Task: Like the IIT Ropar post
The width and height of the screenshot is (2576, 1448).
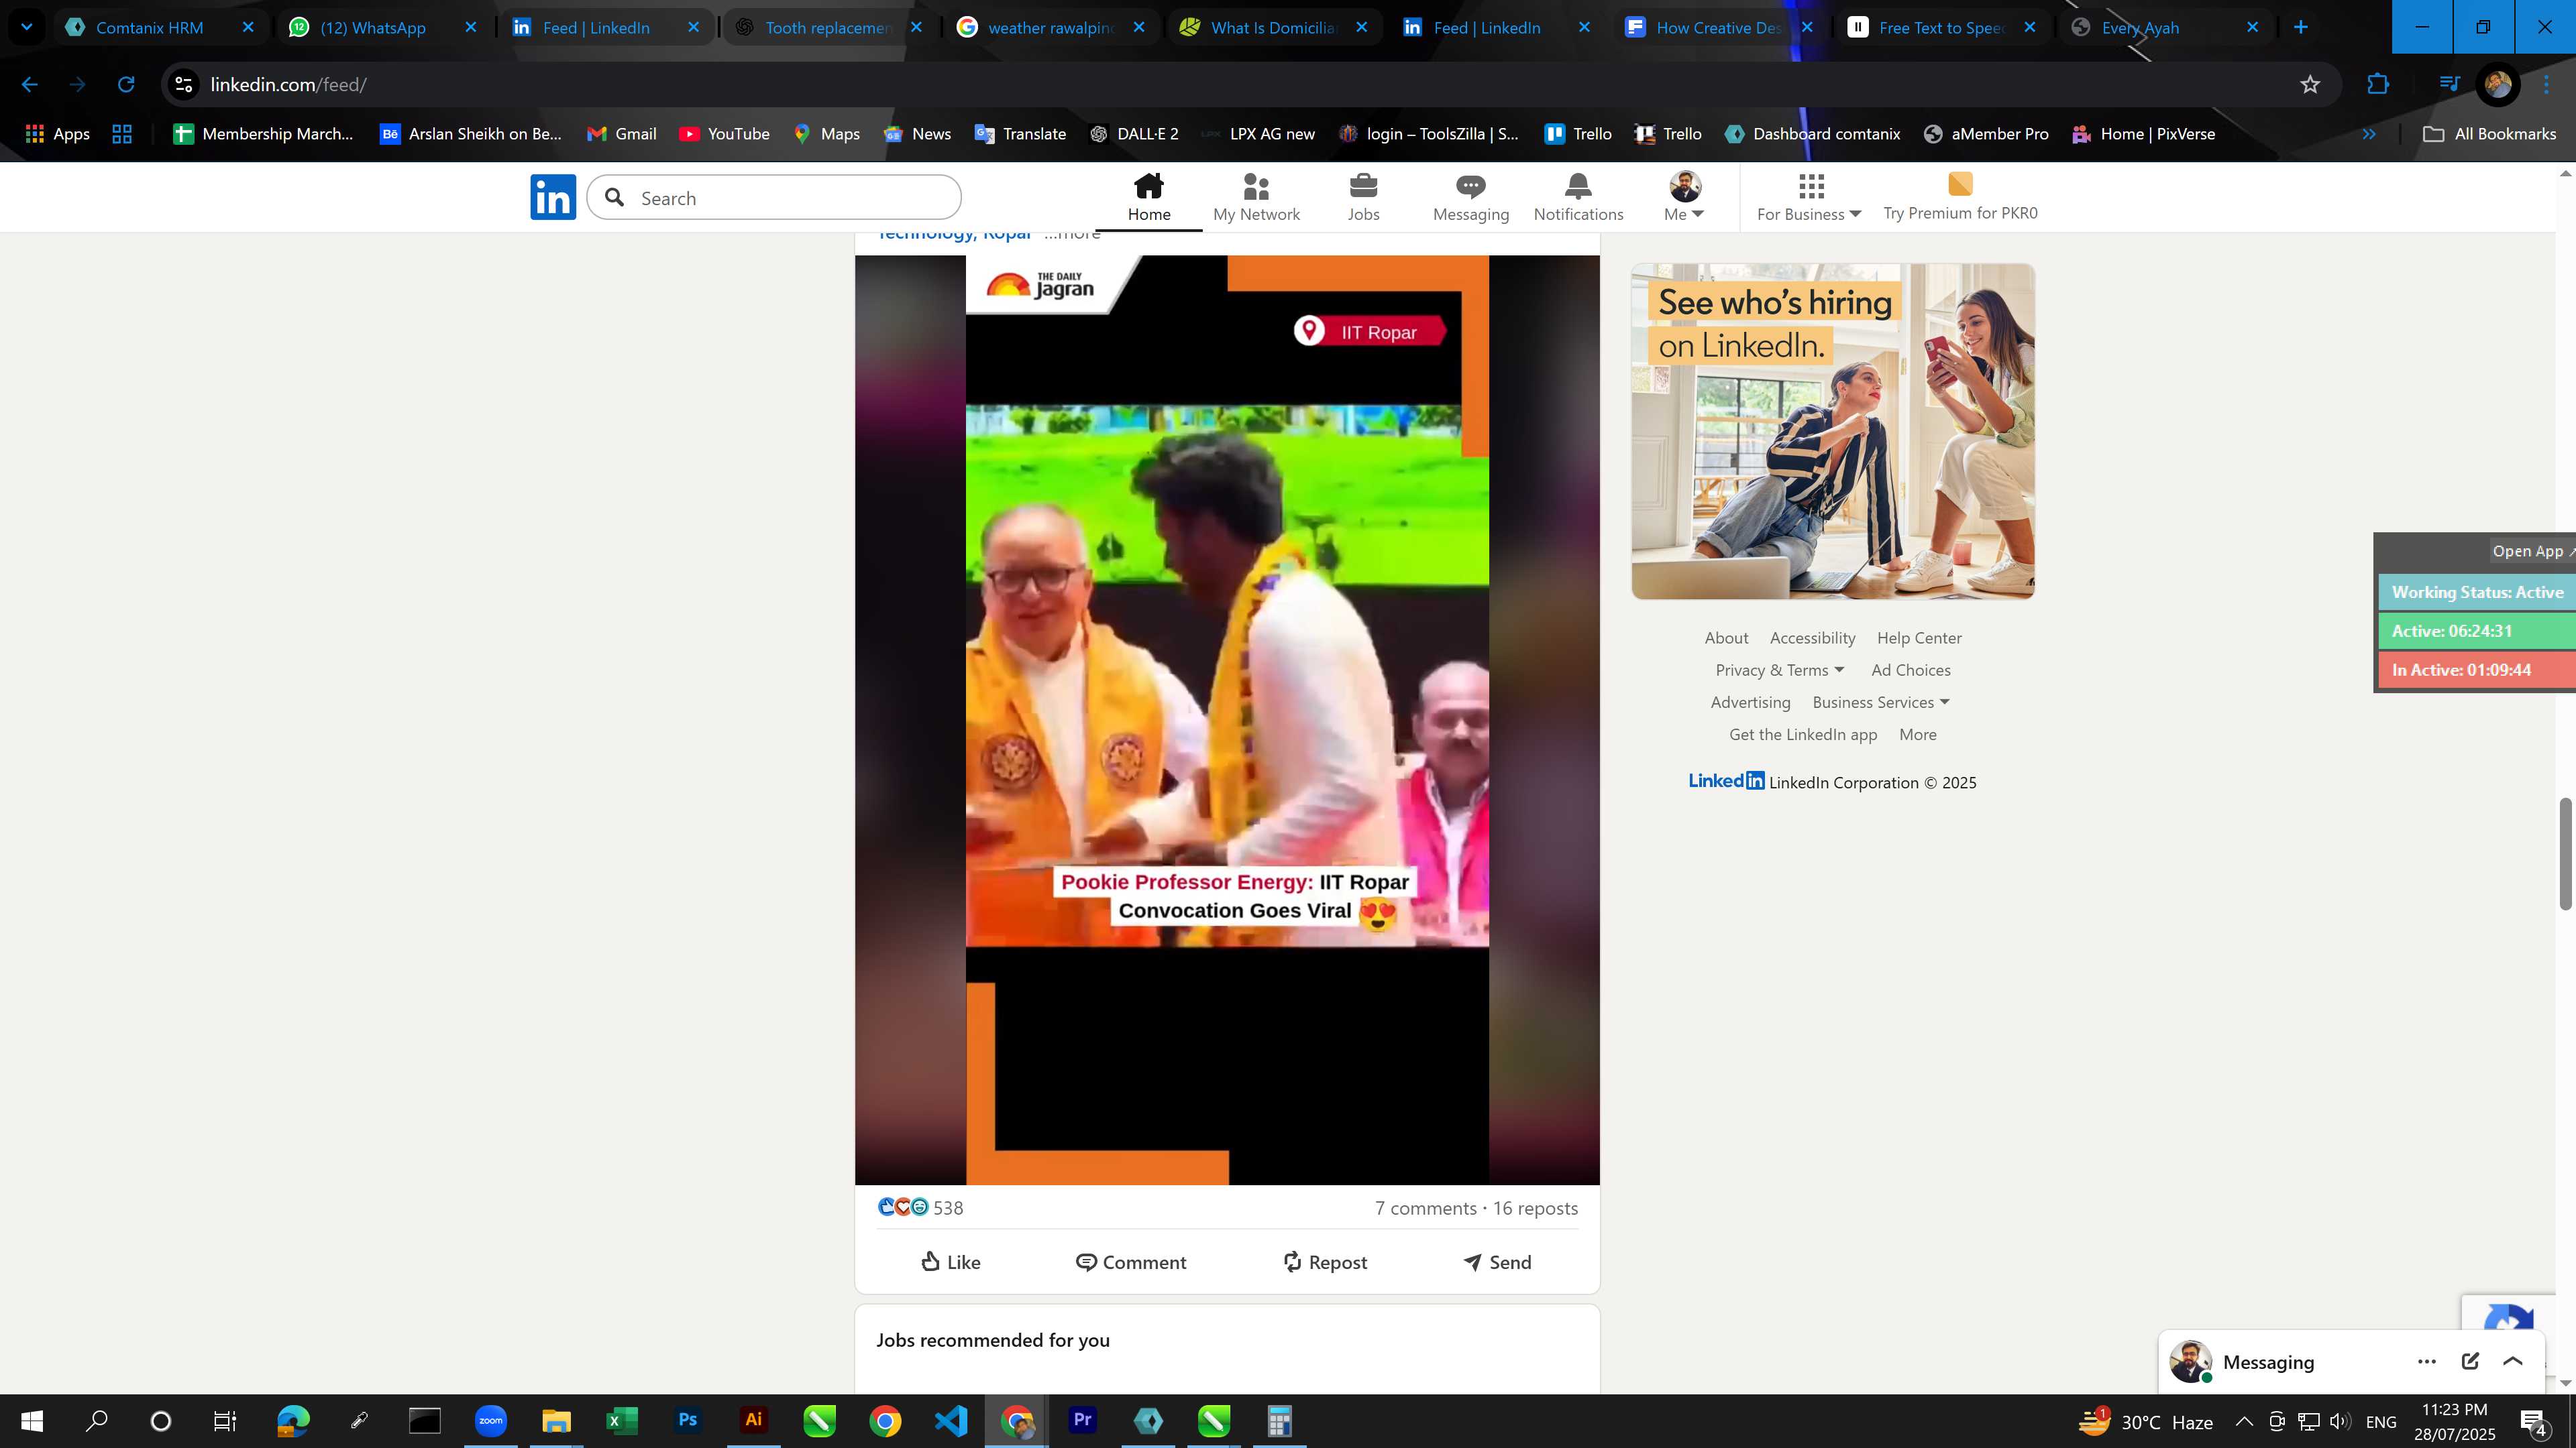Action: (951, 1262)
